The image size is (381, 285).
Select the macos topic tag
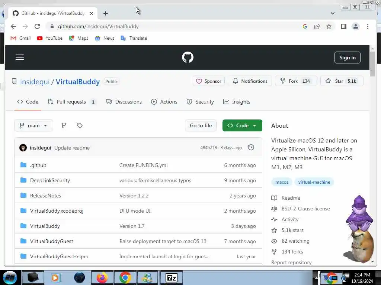tap(282, 182)
